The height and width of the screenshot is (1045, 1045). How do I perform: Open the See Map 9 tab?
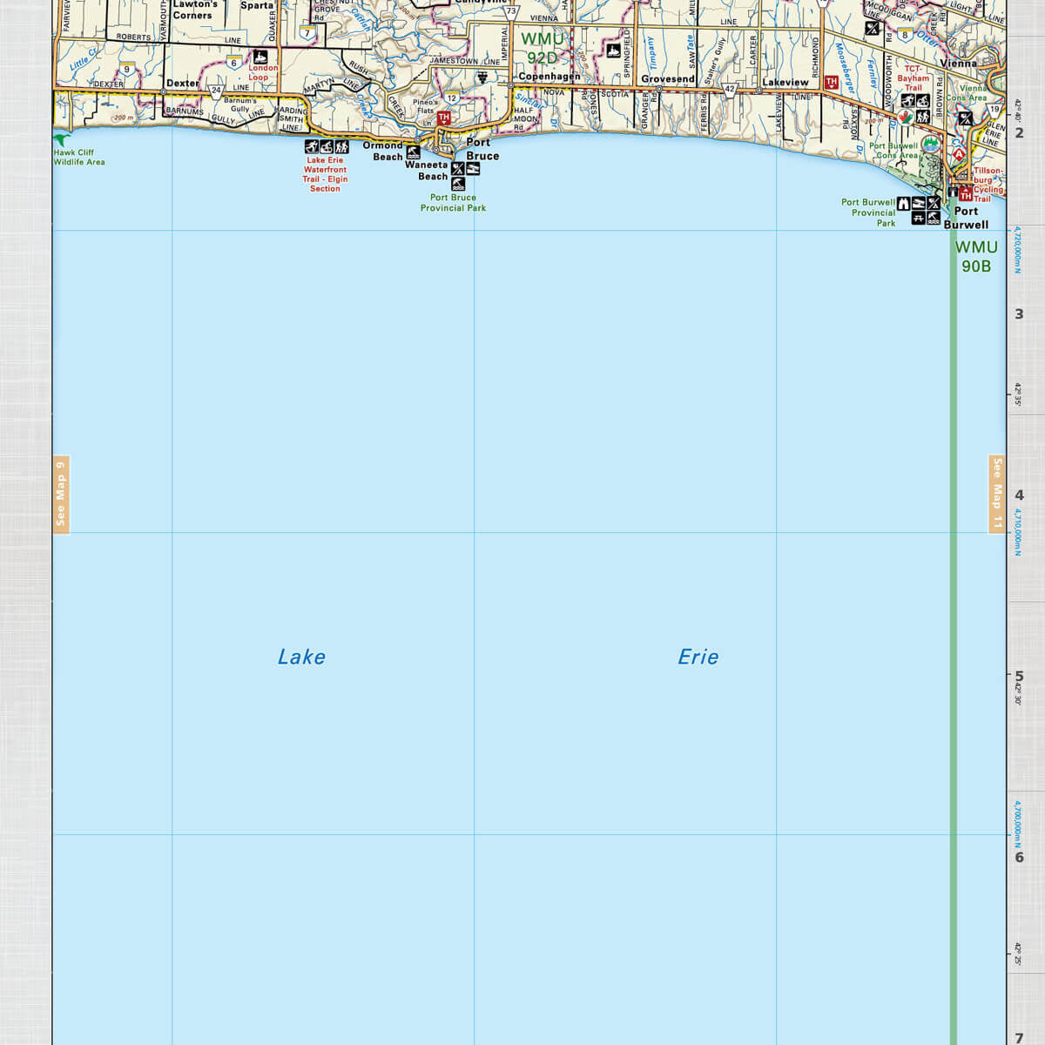61,494
